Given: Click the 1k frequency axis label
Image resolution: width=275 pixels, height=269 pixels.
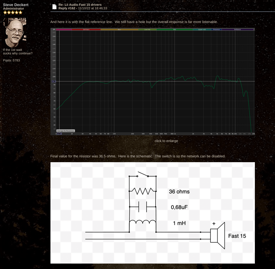Looking at the screenshot, I should [175, 134].
